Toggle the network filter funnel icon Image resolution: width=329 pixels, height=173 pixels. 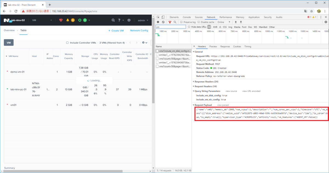click(x=170, y=22)
